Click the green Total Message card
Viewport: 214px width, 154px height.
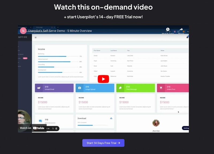[136, 88]
